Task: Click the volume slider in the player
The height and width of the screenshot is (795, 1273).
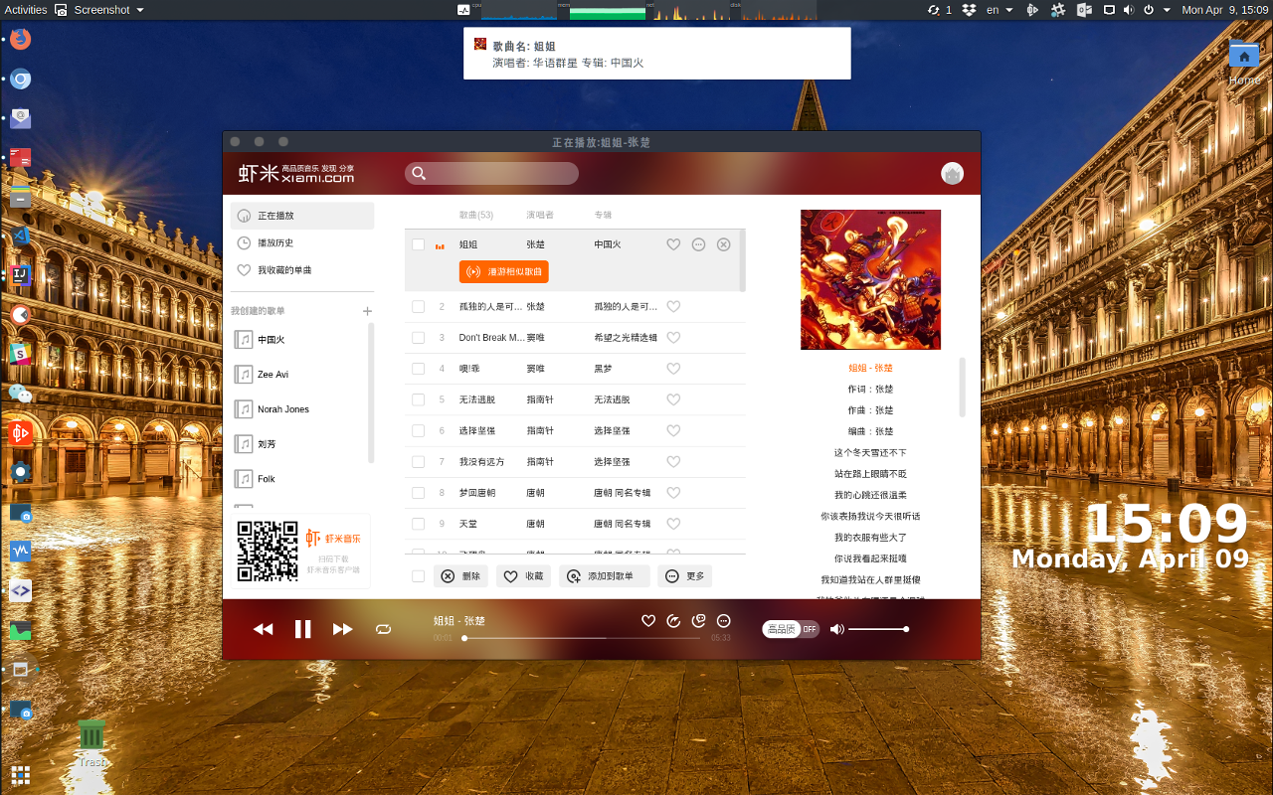Action: 877,629
